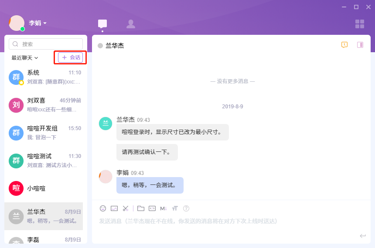
Task: Toggle Markdown mode in message toolbar
Action: (164, 208)
